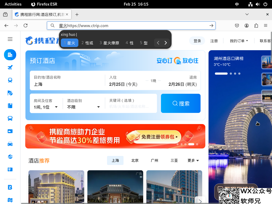The image size is (272, 204).
Task: Open the network status icon
Action: pos(250,4)
